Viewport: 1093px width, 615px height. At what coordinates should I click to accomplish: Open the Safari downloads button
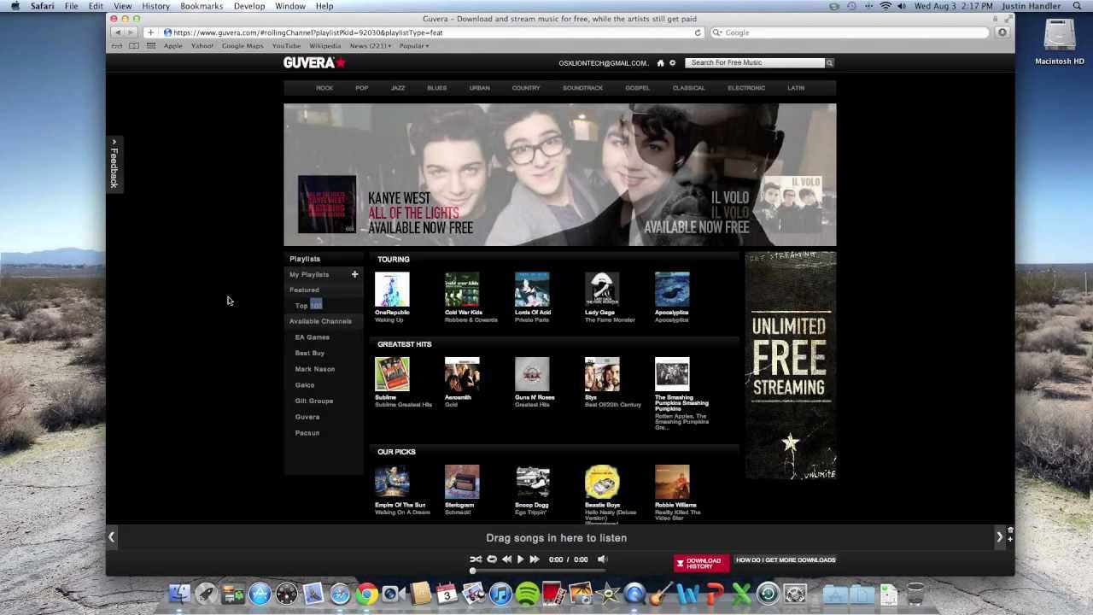pyautogui.click(x=1002, y=32)
